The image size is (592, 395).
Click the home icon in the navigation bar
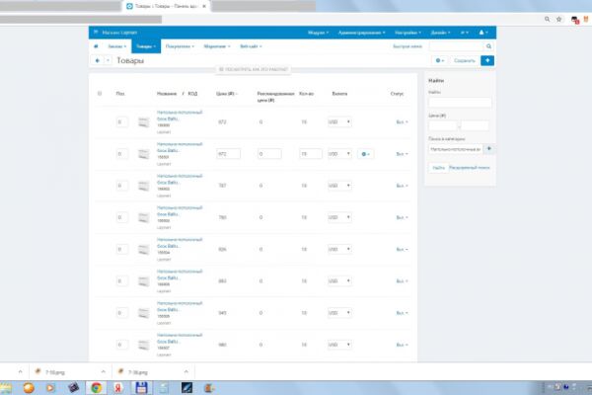(96, 46)
